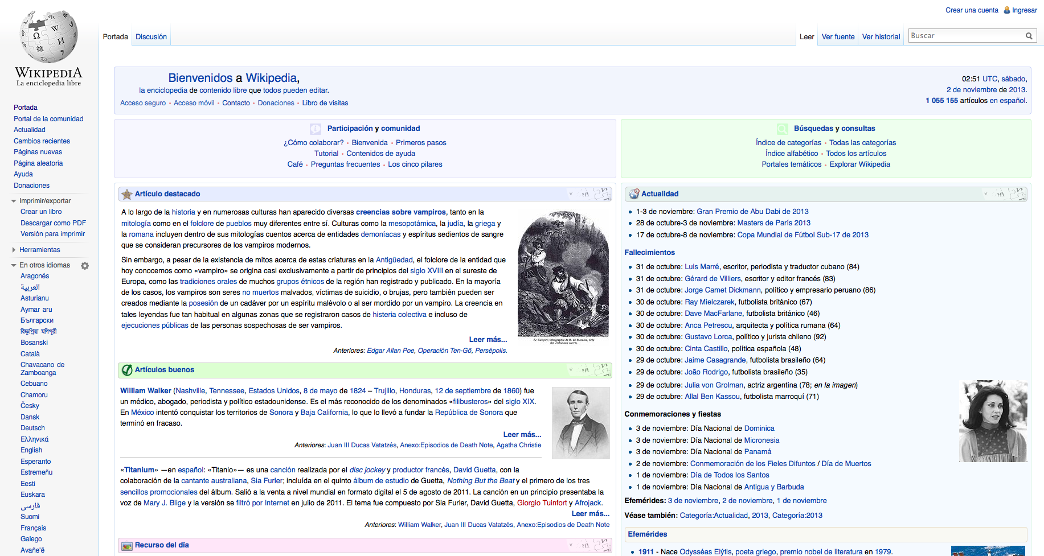1044x556 pixels.
Task: Open language settings gear icon
Action: coord(85,266)
